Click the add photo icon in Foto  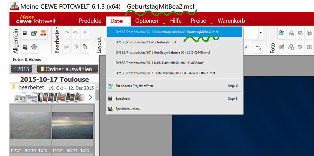(x=282, y=33)
